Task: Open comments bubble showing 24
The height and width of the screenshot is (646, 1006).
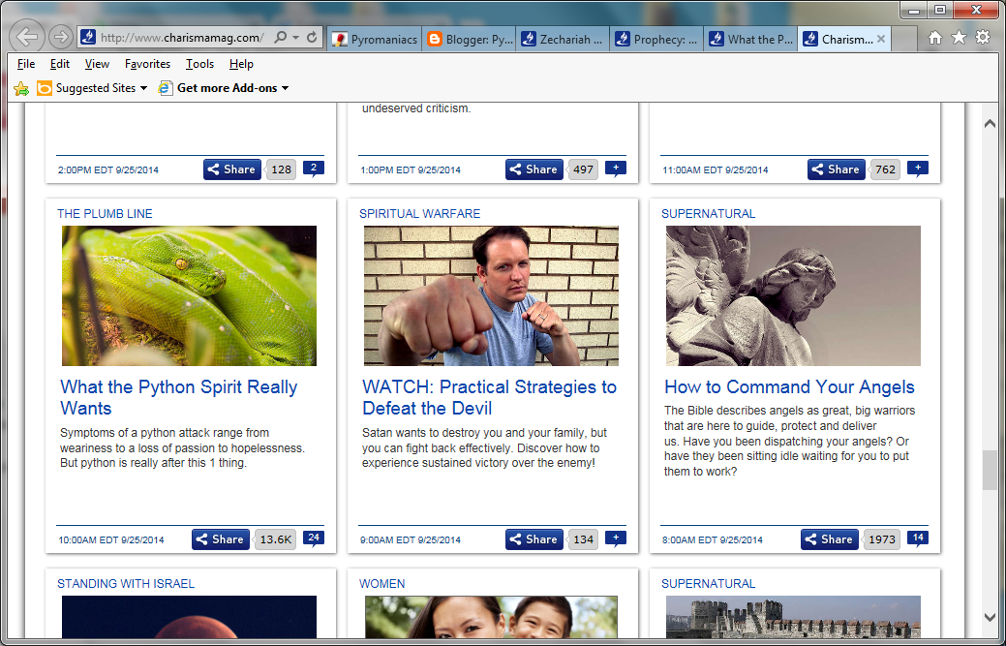Action: [314, 538]
